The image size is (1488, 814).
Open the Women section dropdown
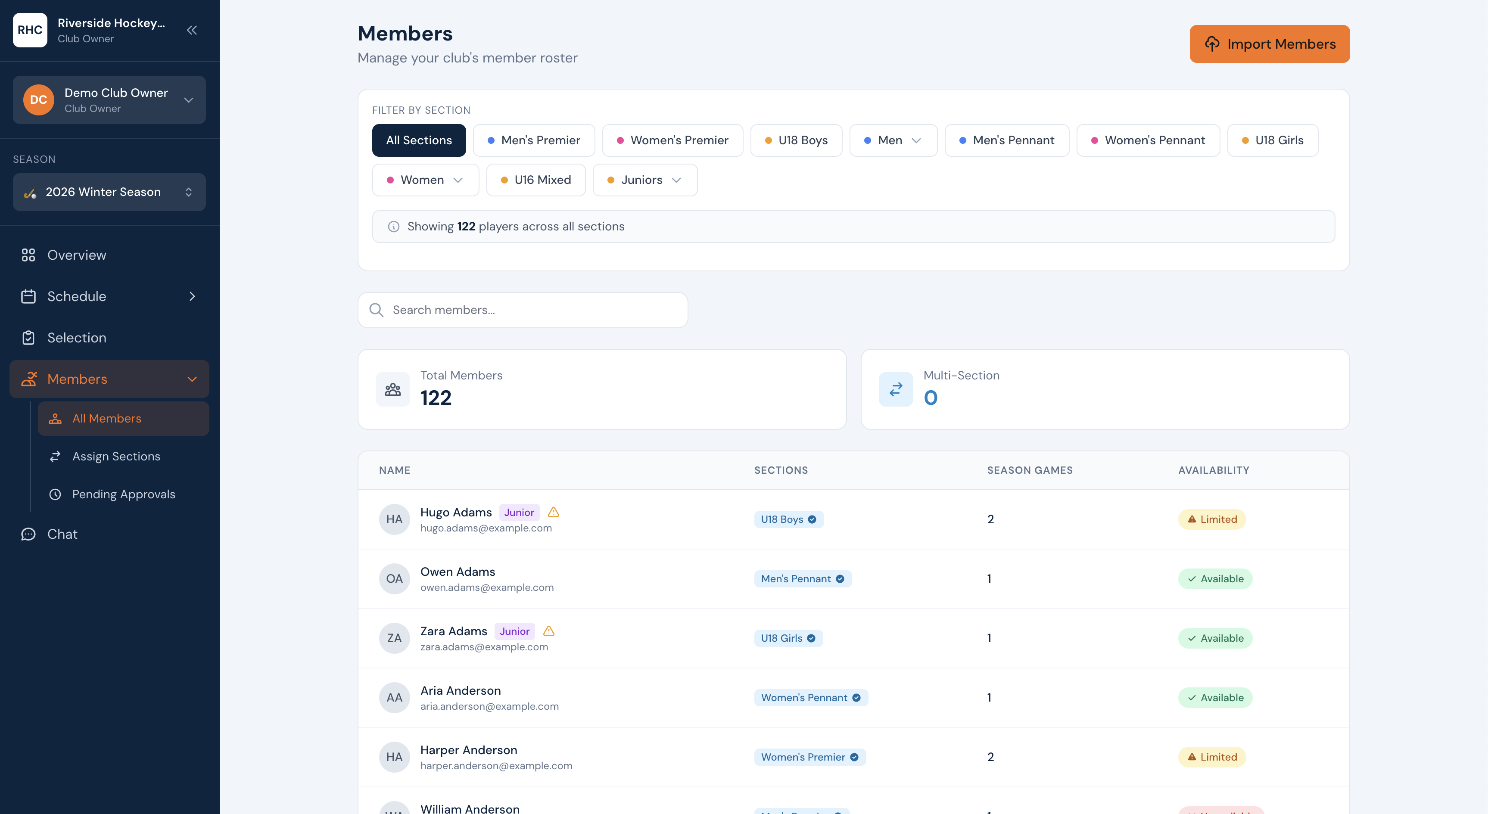pyautogui.click(x=426, y=180)
